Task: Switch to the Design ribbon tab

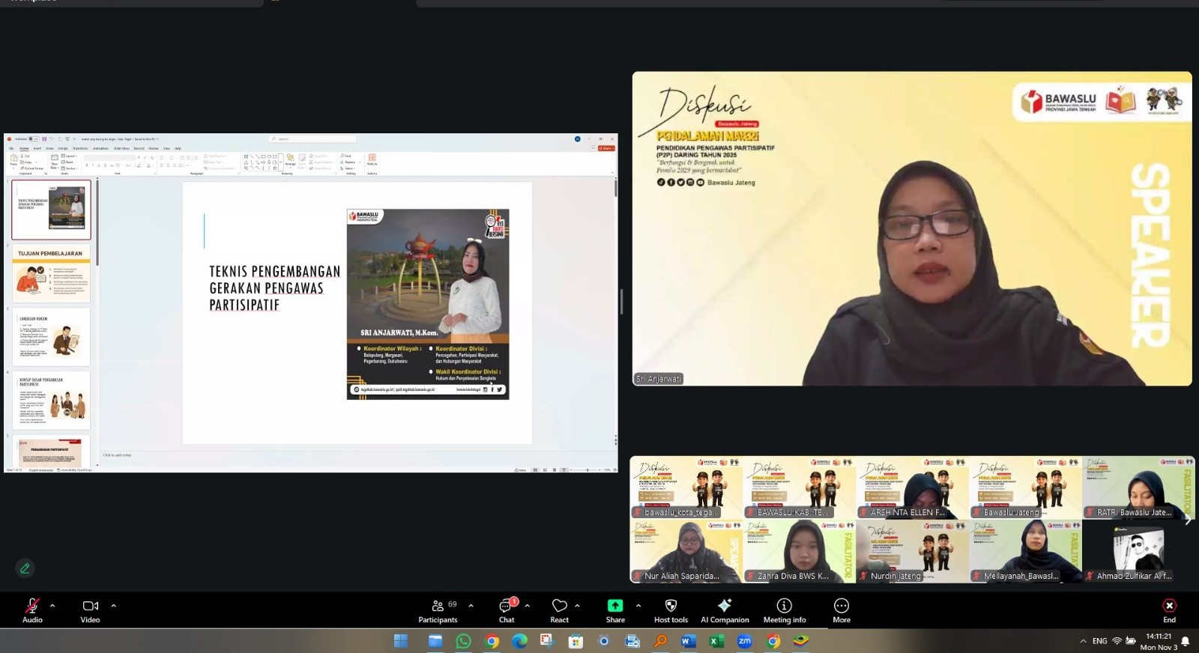Action: (63, 148)
